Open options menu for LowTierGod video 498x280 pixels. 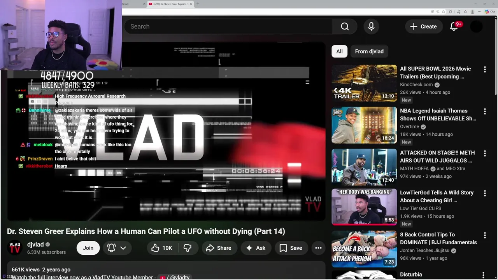coord(485,193)
